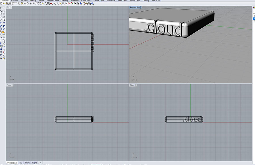255x165 pixels.
Task: Switch to the Solid Tools toolbar tab
Action: tap(111, 1)
